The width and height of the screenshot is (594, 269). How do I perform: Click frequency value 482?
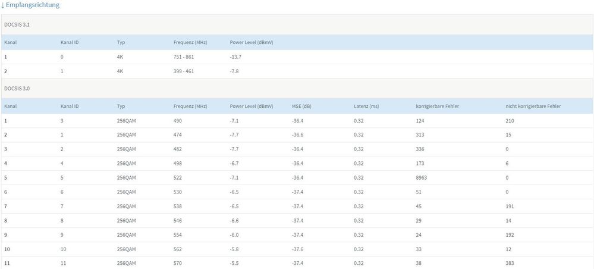point(178,149)
